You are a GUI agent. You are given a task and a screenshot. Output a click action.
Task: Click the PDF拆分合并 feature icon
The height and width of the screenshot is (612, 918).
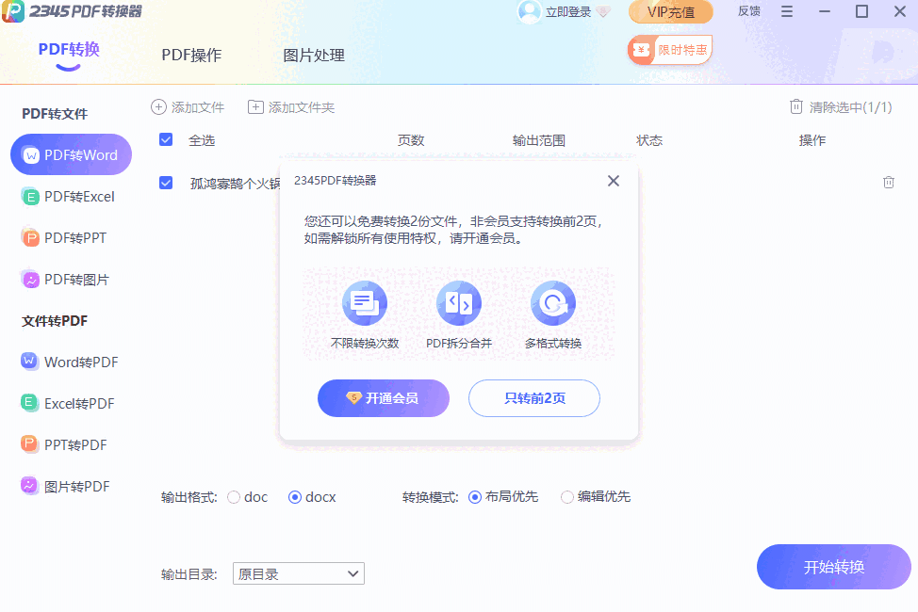(459, 303)
